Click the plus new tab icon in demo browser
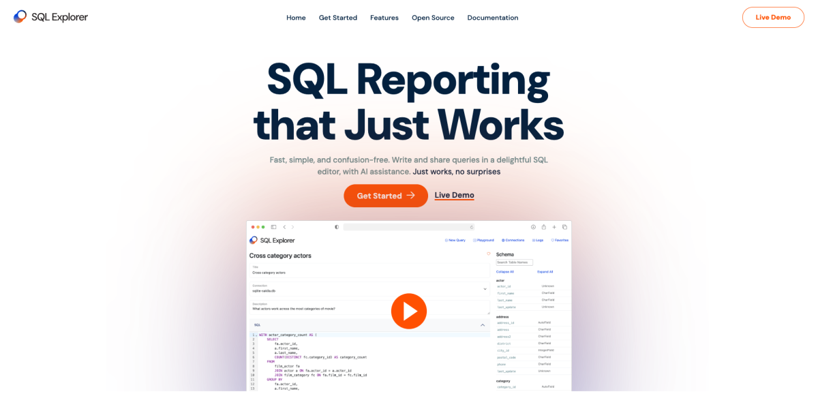818x409 pixels. 554,227
